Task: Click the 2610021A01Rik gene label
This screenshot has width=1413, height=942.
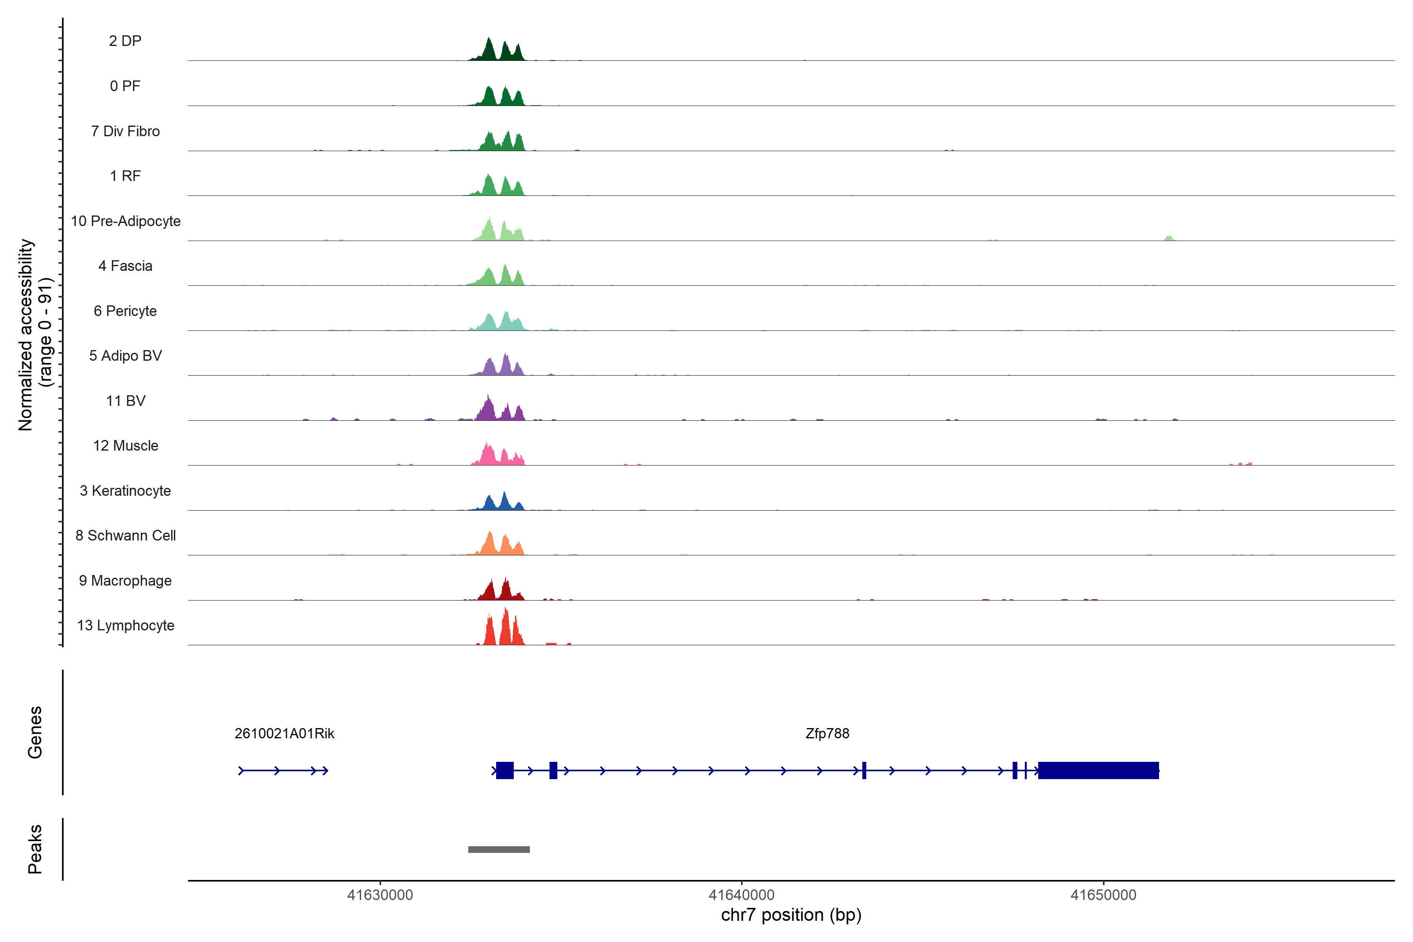Action: (x=284, y=733)
